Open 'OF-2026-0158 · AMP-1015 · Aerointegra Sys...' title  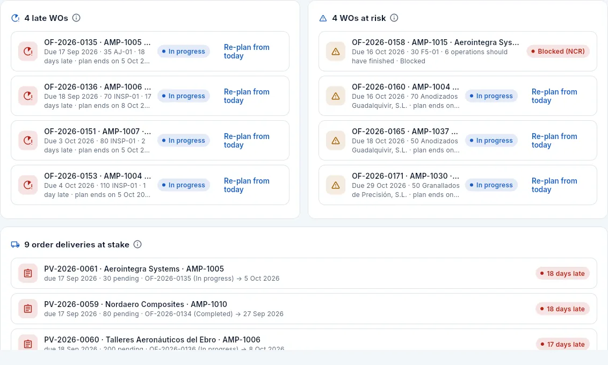(x=436, y=42)
